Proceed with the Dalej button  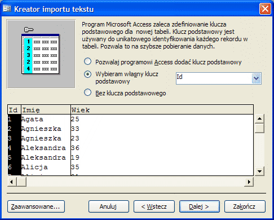(200, 206)
